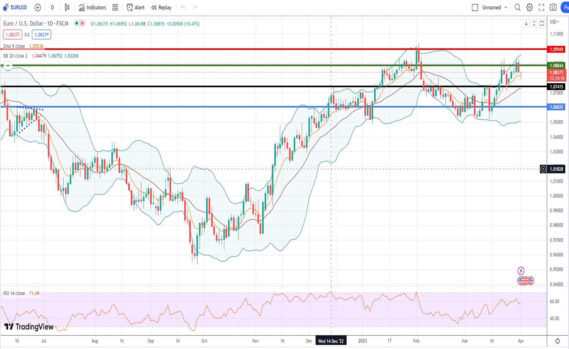The image size is (569, 349).
Task: Click the blue buy price 1.08374 button
Action: point(41,35)
